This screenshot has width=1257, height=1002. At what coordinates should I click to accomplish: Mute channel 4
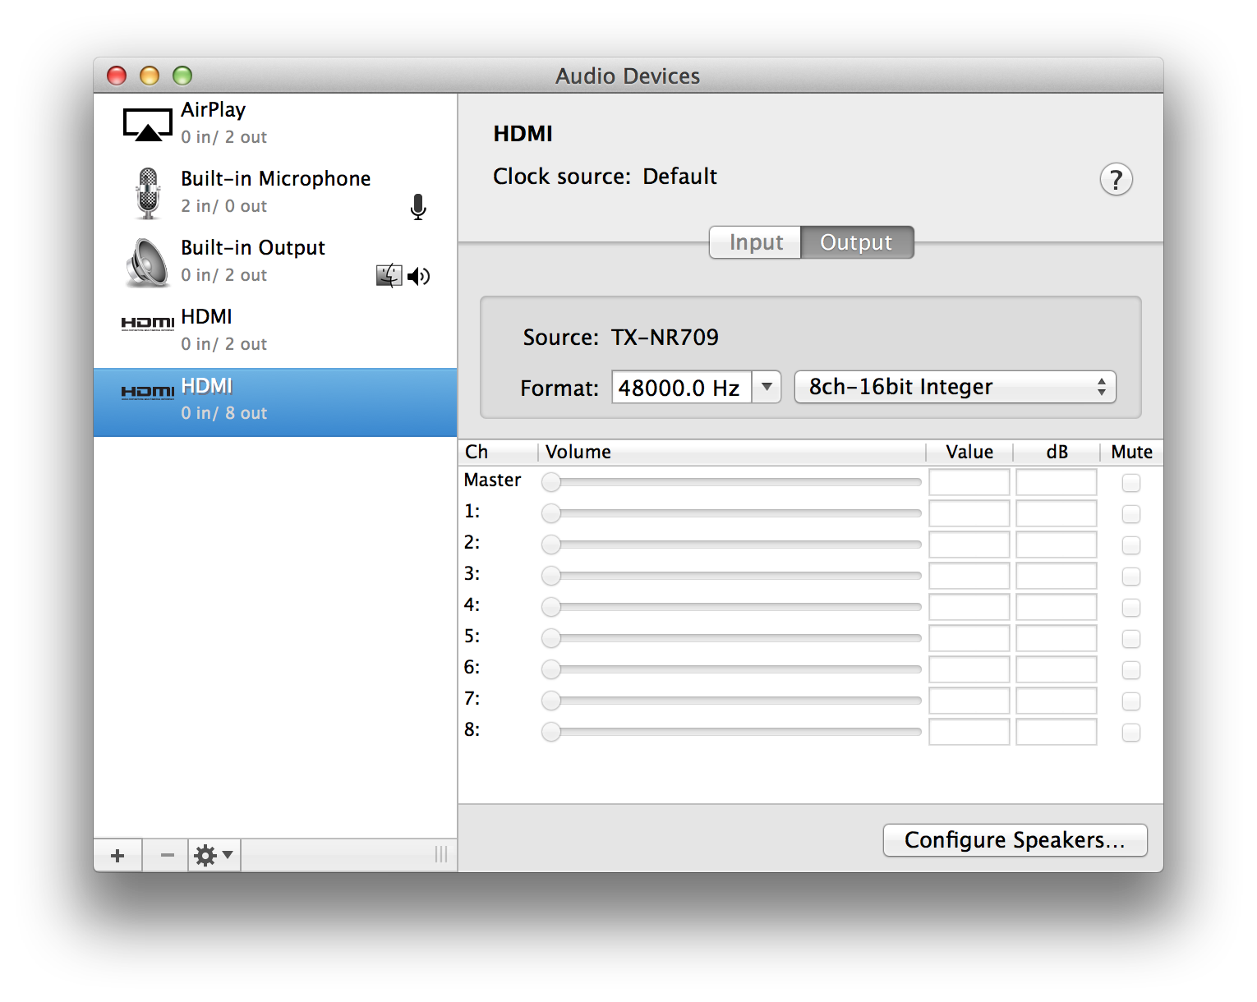[1131, 608]
